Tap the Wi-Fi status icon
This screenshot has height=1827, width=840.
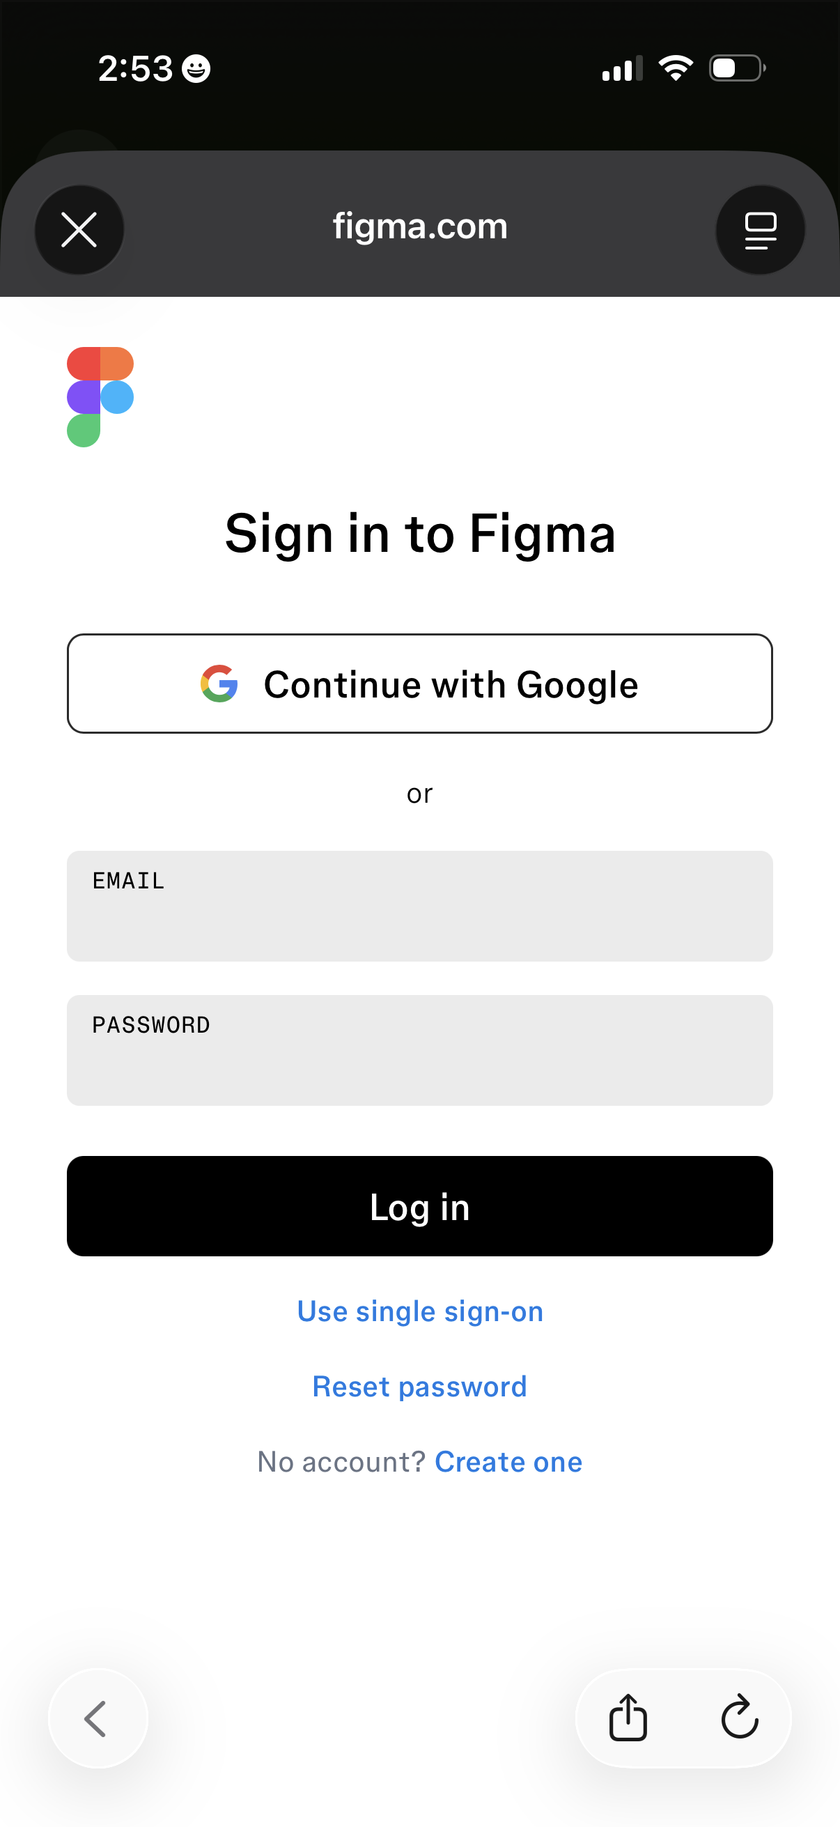tap(676, 68)
